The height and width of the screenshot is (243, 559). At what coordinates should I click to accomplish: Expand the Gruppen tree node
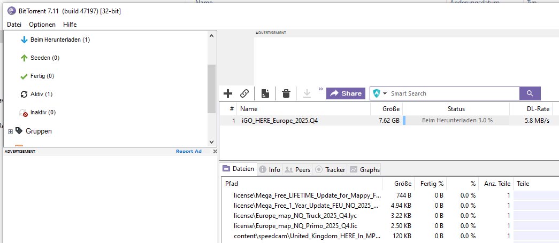tap(10, 131)
